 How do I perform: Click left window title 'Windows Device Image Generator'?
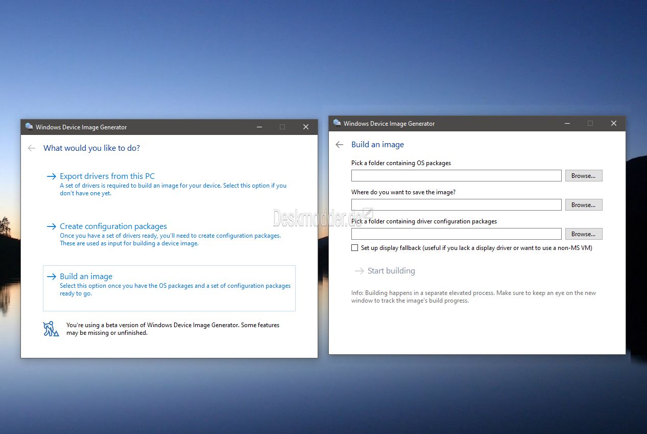[81, 127]
